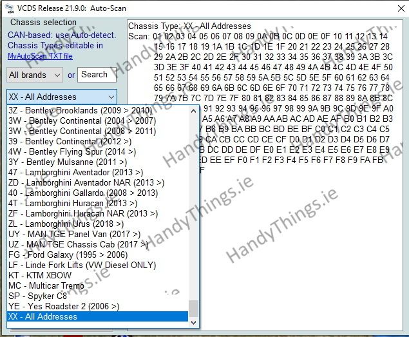The width and height of the screenshot is (409, 337).
Task: Collapse the XX - All Addresses combo box
Action: tap(62, 97)
